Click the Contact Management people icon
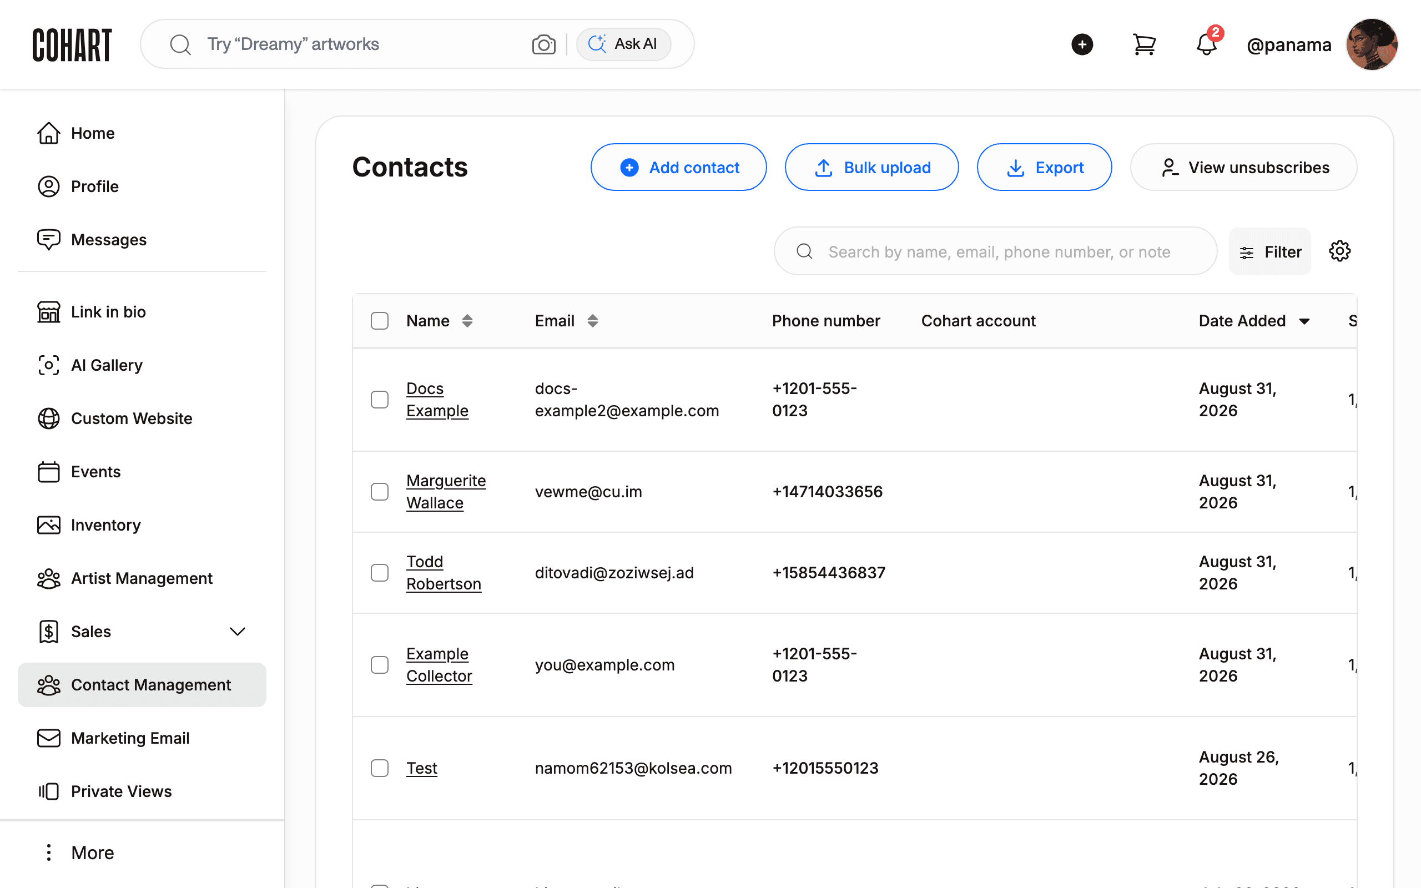The height and width of the screenshot is (888, 1421). (49, 685)
